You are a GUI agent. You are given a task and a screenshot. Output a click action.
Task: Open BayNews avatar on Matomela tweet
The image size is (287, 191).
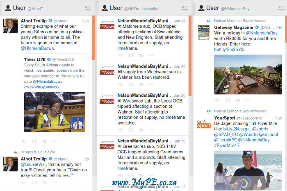pyautogui.click(x=107, y=25)
